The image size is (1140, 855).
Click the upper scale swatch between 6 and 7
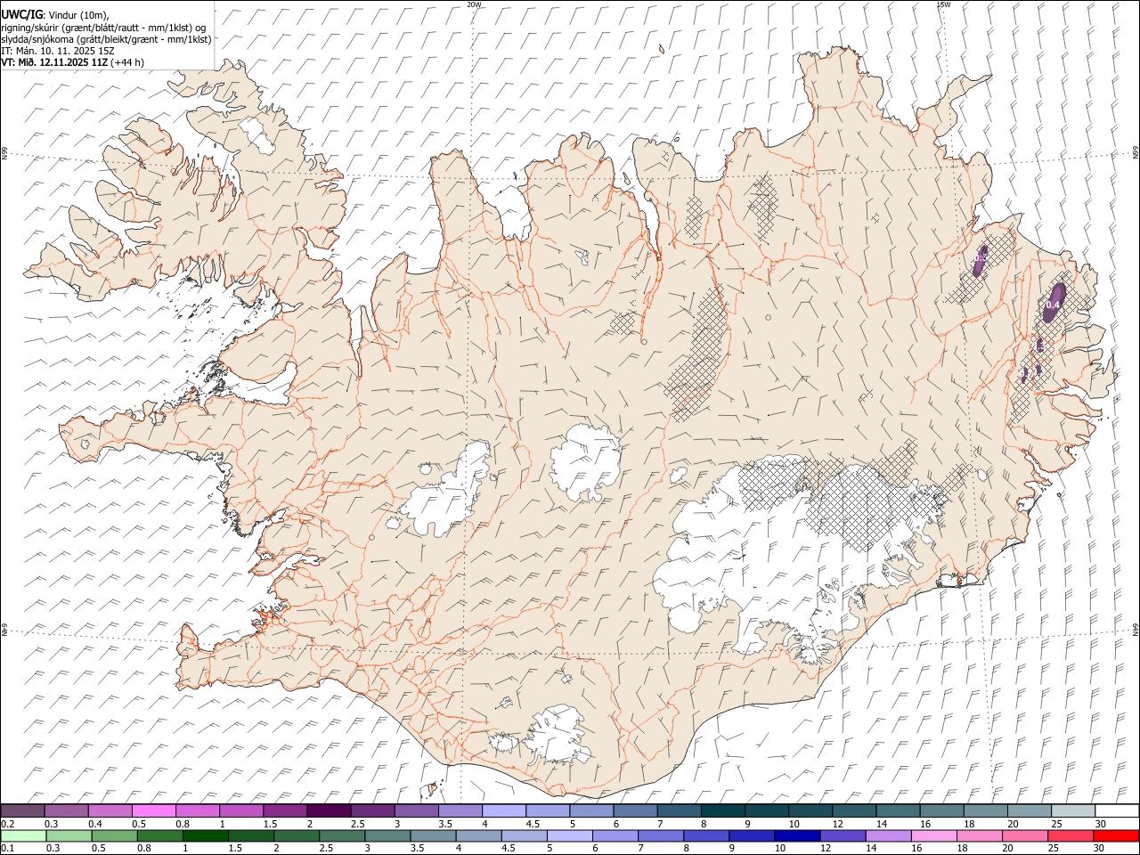[635, 810]
